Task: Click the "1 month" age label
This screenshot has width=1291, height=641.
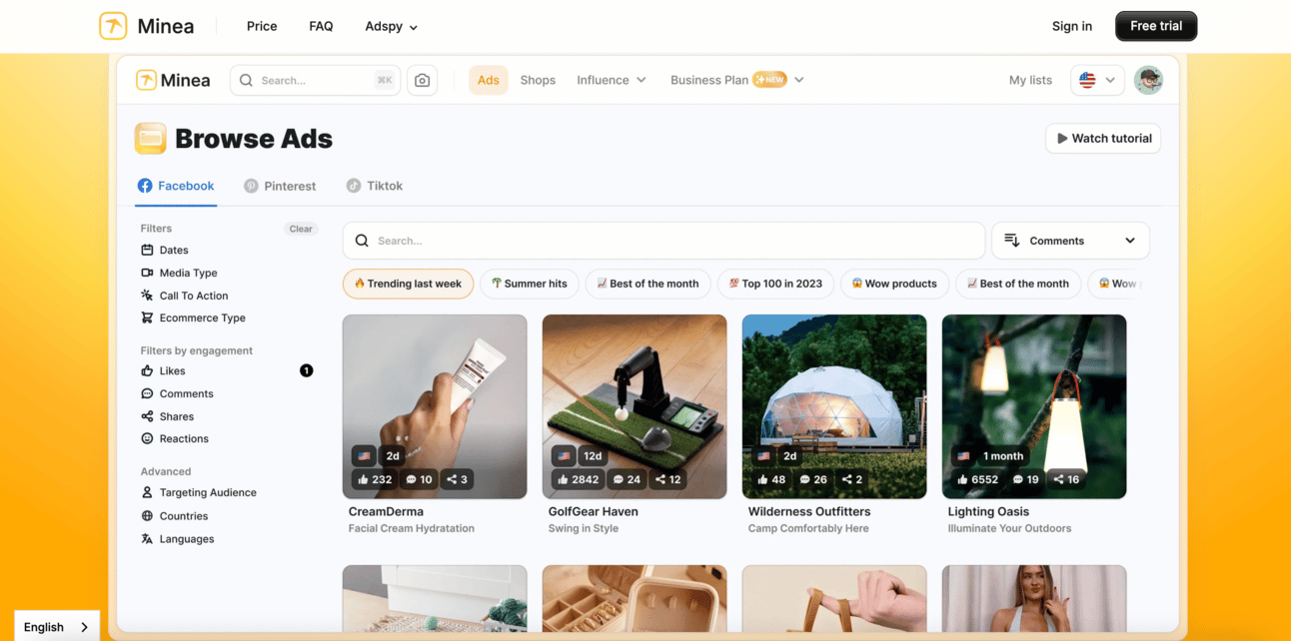Action: tap(1003, 456)
